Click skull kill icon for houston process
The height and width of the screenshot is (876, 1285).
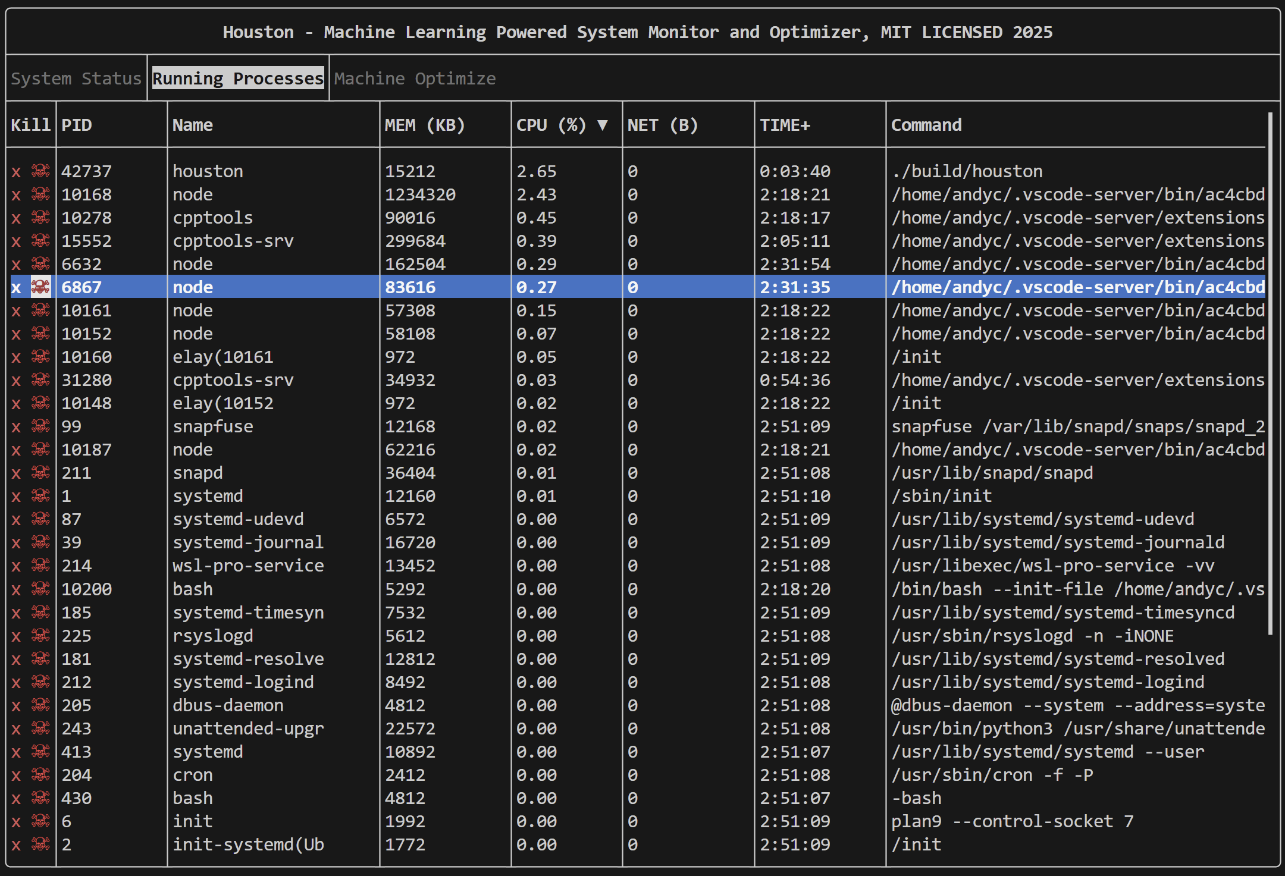(40, 171)
